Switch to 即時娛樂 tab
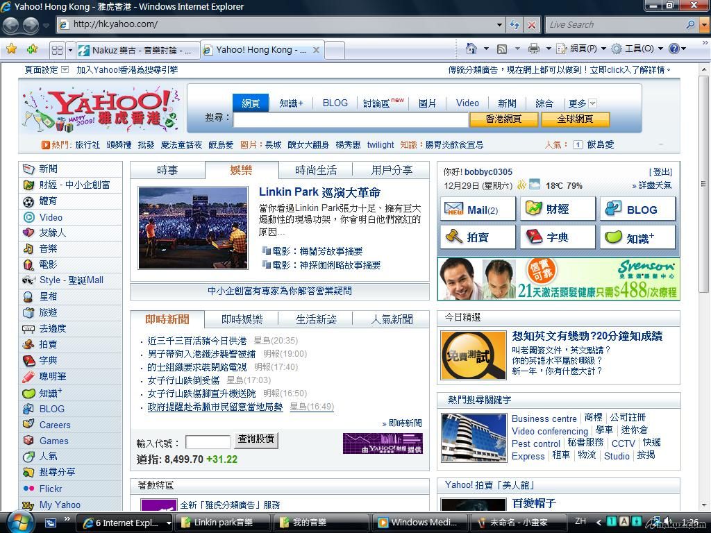The image size is (711, 533). click(242, 319)
